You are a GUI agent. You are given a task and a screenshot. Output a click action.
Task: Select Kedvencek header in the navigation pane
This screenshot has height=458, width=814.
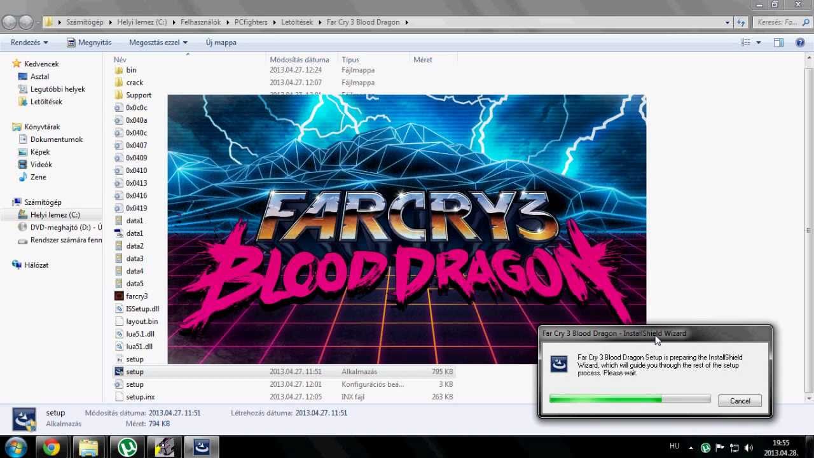click(41, 64)
